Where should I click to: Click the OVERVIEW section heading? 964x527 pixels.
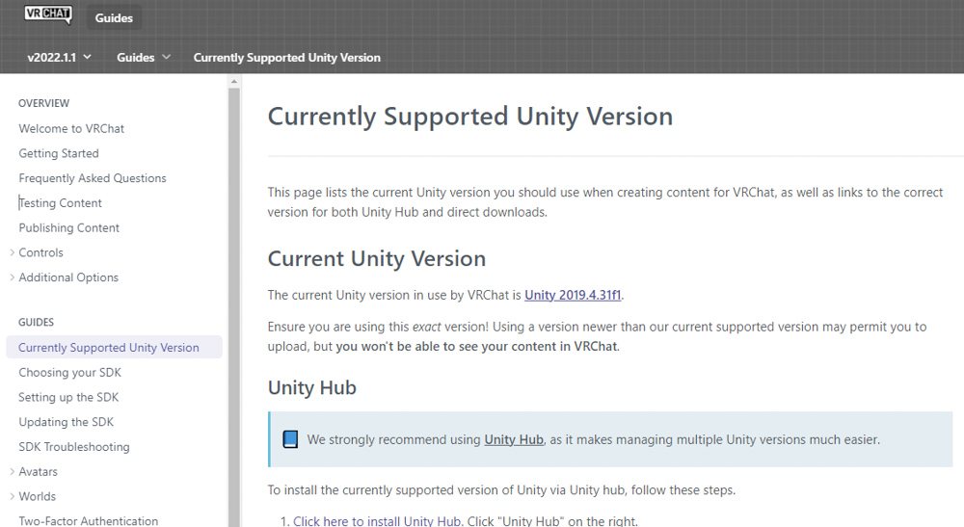click(x=43, y=103)
